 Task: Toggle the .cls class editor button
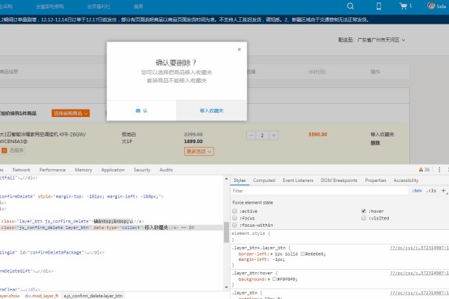click(x=431, y=191)
